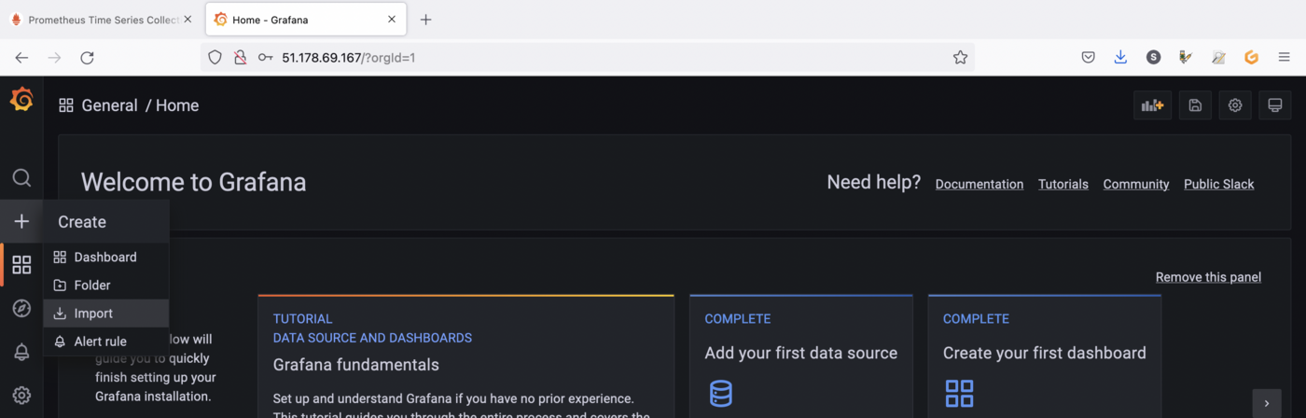Viewport: 1306px width, 418px height.
Task: Click Remove this panel link
Action: pyautogui.click(x=1208, y=277)
